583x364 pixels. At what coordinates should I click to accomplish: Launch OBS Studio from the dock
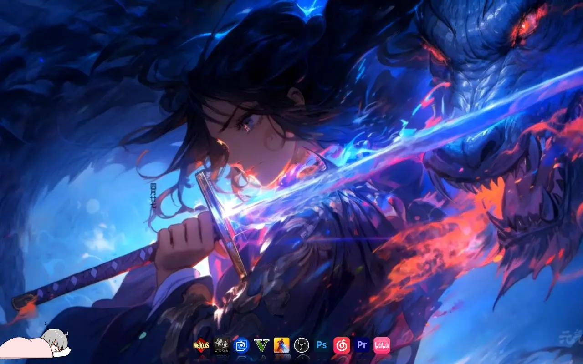point(302,345)
